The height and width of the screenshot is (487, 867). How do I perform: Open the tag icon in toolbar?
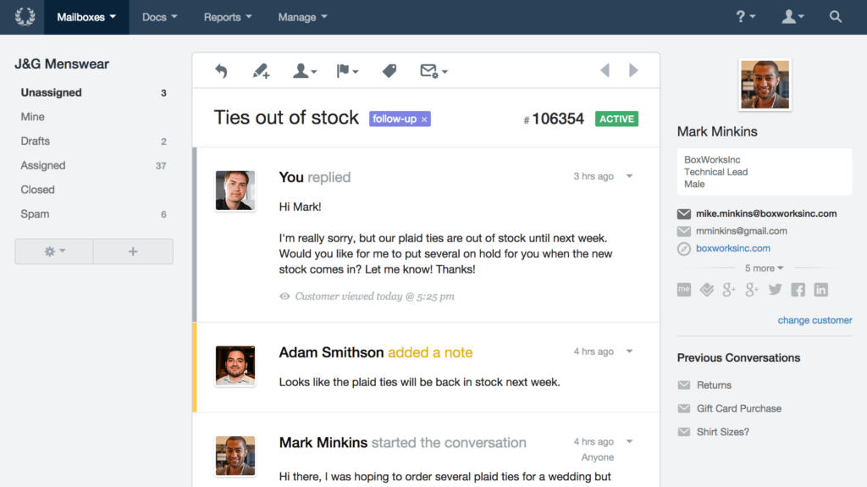pos(389,71)
